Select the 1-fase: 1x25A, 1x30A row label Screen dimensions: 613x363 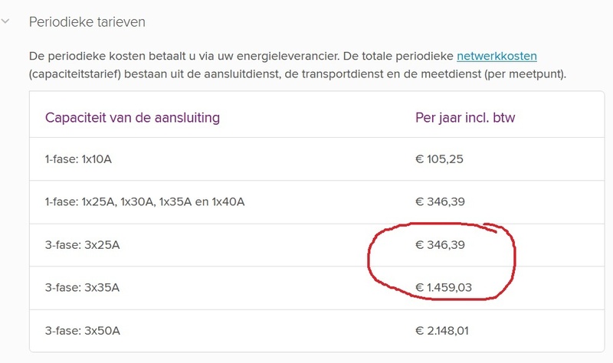(x=145, y=201)
